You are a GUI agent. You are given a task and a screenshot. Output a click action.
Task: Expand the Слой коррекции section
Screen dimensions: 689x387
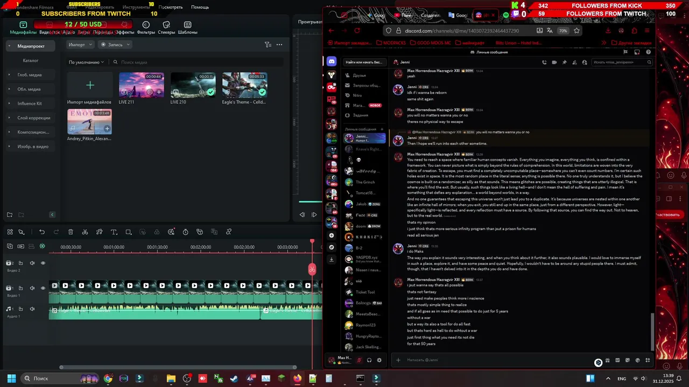pyautogui.click(x=9, y=118)
